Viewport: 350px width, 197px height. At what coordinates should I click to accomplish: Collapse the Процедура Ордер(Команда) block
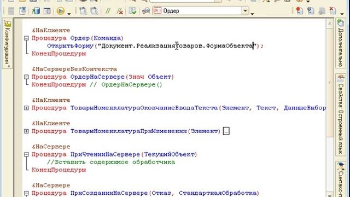26,38
